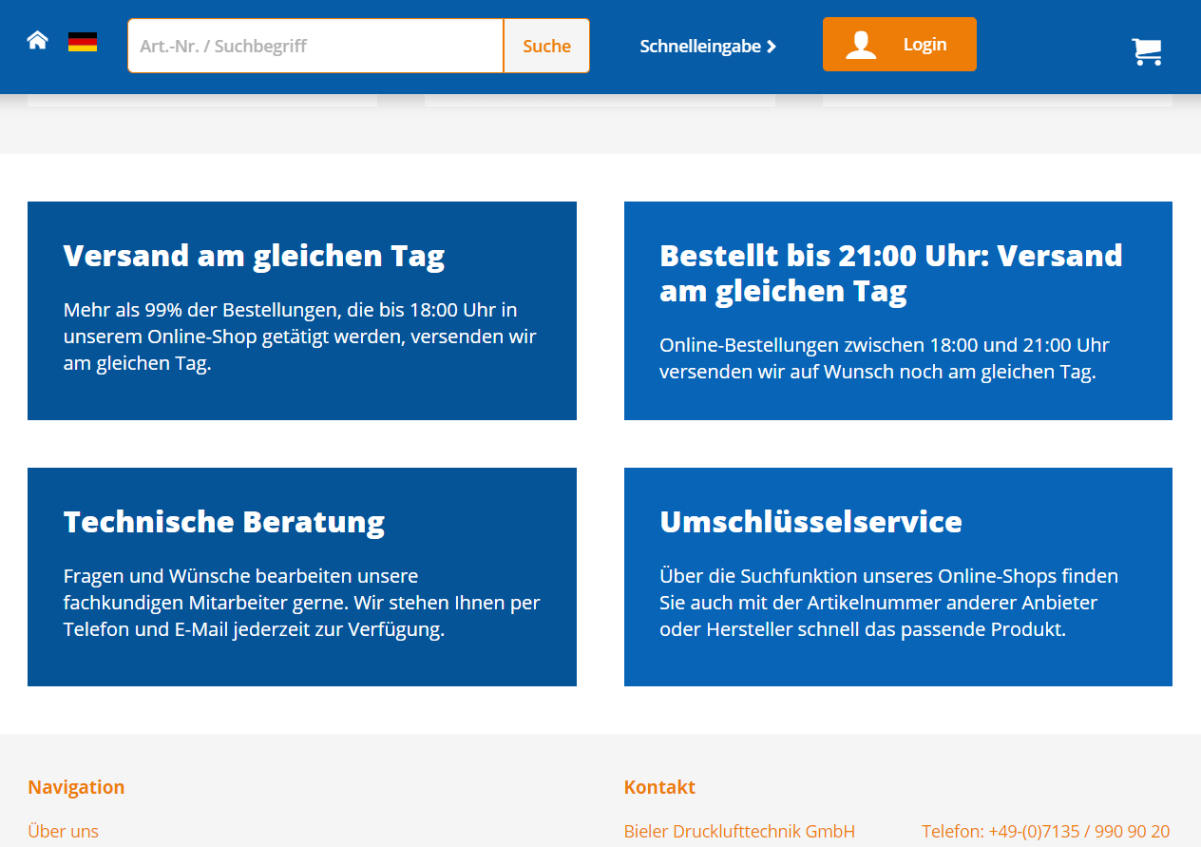Switch language using the flag toggle
Screen dimensions: 1201x847
[82, 41]
